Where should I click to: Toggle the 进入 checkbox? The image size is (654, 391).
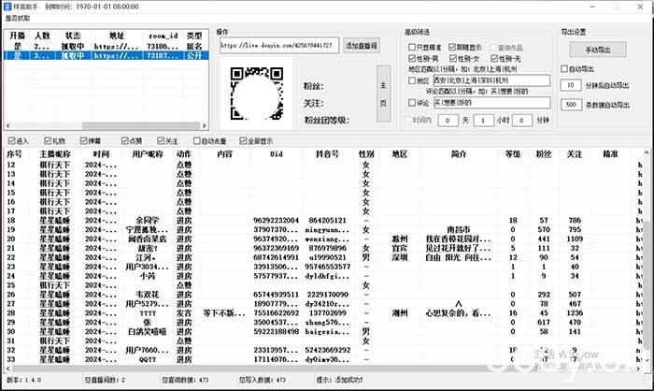click(x=19, y=141)
